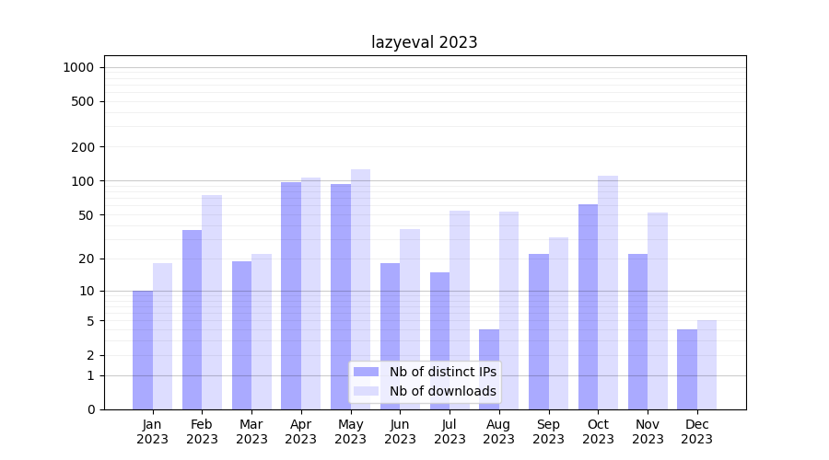
Task: Select the 1000 y-axis tick label
Action: [78, 67]
